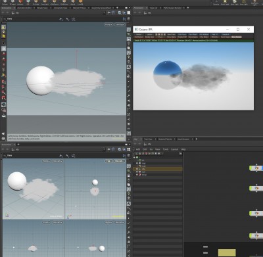Open the Persp dropdown in lower-left quad viewport

[x=46, y=161]
